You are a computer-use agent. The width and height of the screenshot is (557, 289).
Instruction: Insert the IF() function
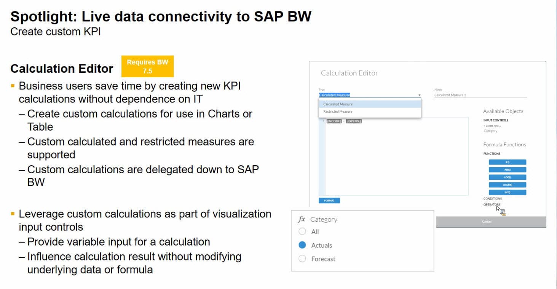(507, 162)
